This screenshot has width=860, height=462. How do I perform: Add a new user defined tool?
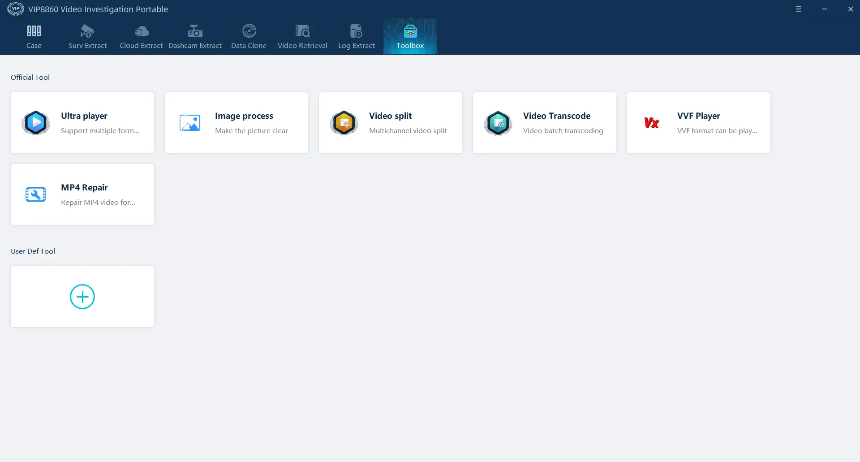(x=82, y=297)
